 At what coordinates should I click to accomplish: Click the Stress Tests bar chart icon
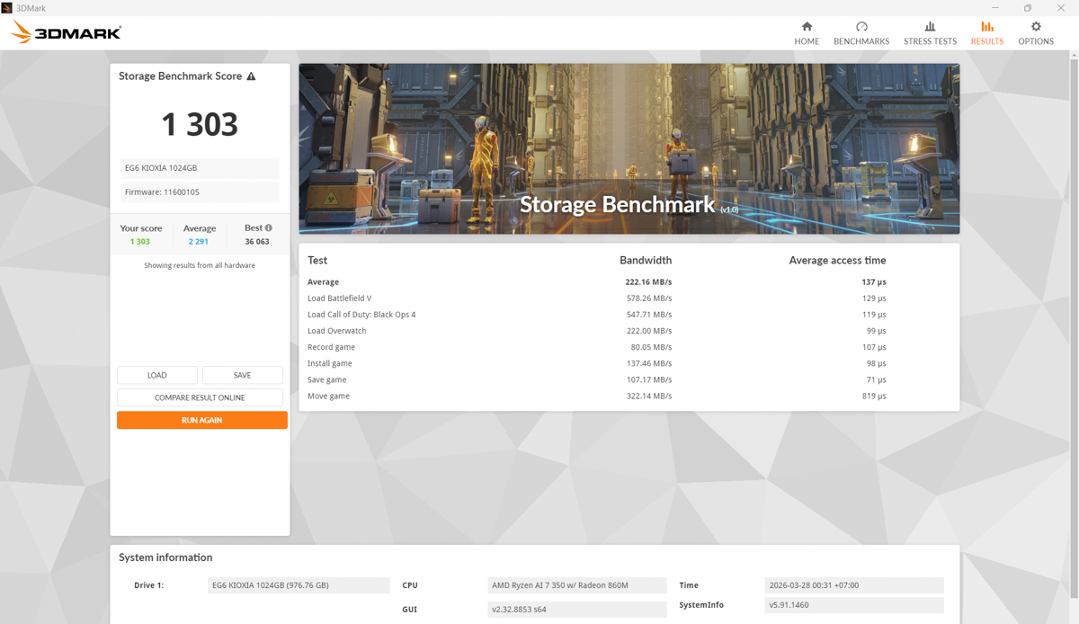pos(930,28)
